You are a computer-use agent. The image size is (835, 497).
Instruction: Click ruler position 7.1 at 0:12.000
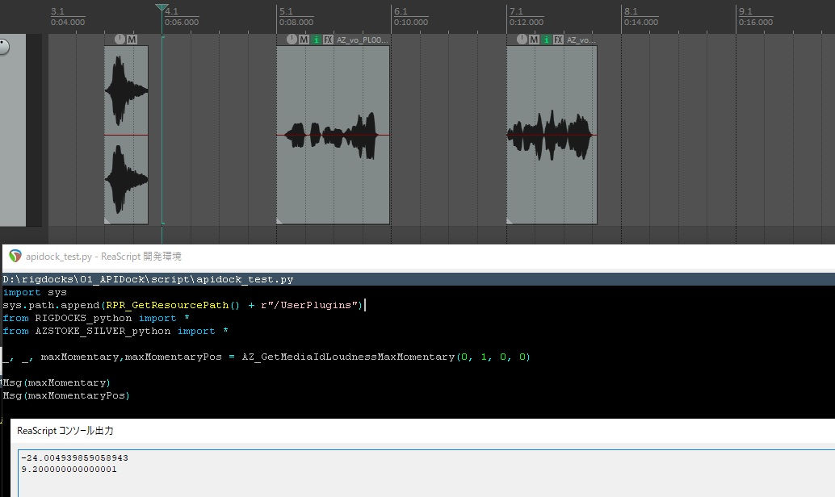tap(527, 16)
